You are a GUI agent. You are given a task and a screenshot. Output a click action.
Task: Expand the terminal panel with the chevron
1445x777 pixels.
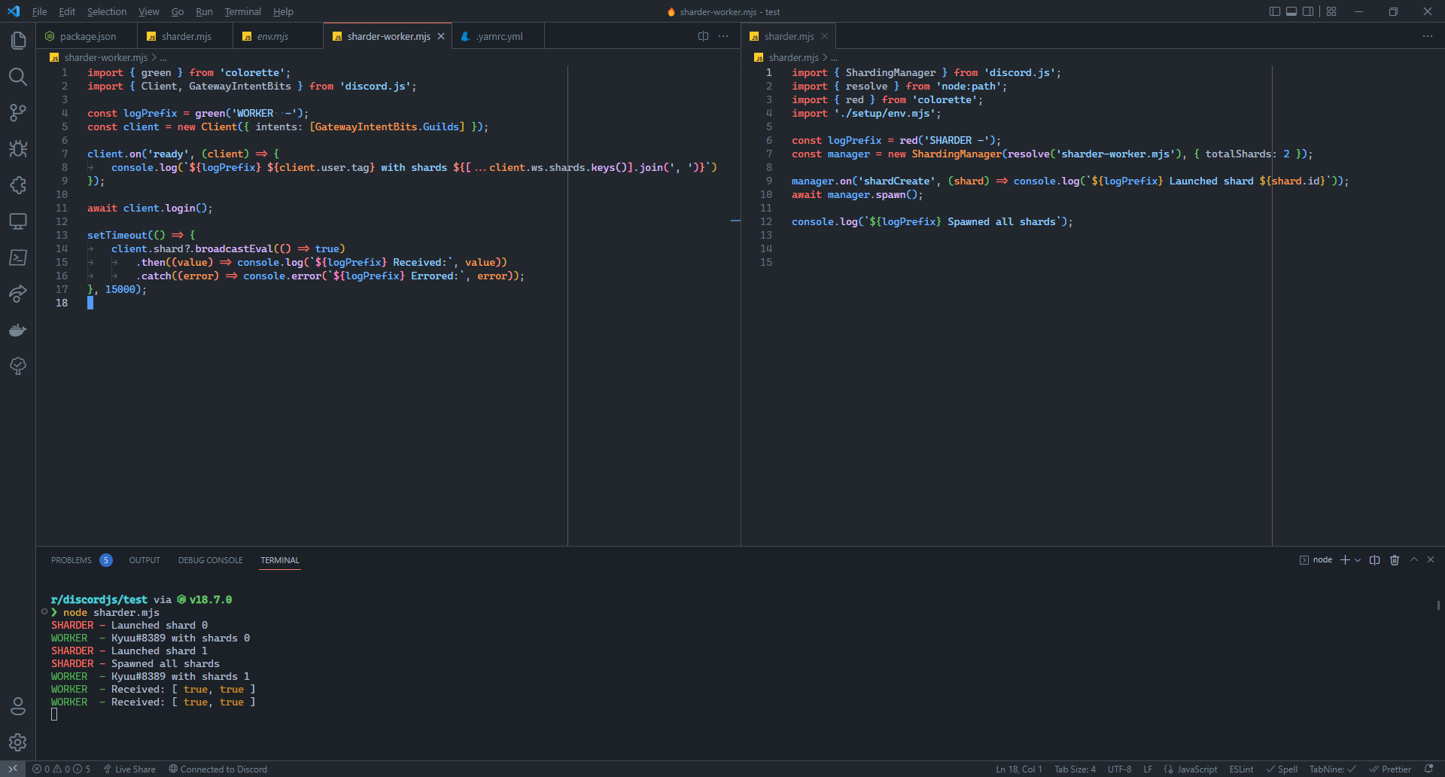tap(1414, 559)
